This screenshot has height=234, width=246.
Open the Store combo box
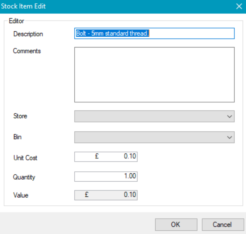click(x=150, y=116)
